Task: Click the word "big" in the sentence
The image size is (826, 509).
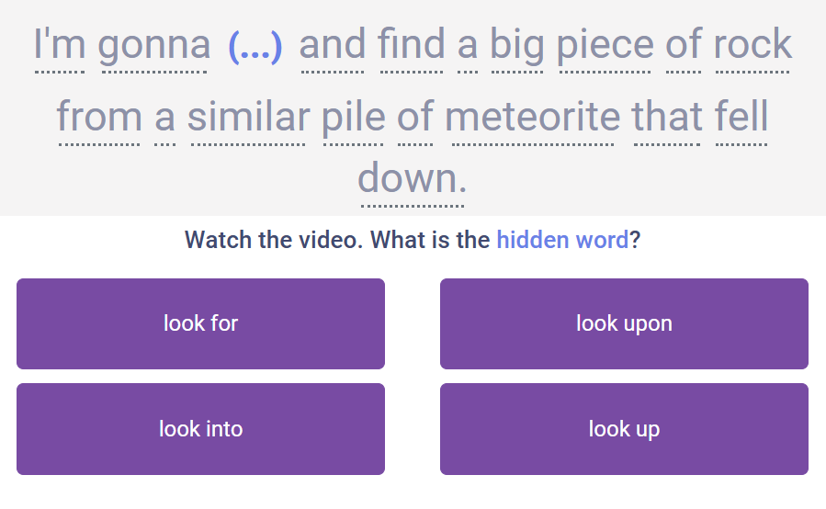Action: pyautogui.click(x=516, y=45)
